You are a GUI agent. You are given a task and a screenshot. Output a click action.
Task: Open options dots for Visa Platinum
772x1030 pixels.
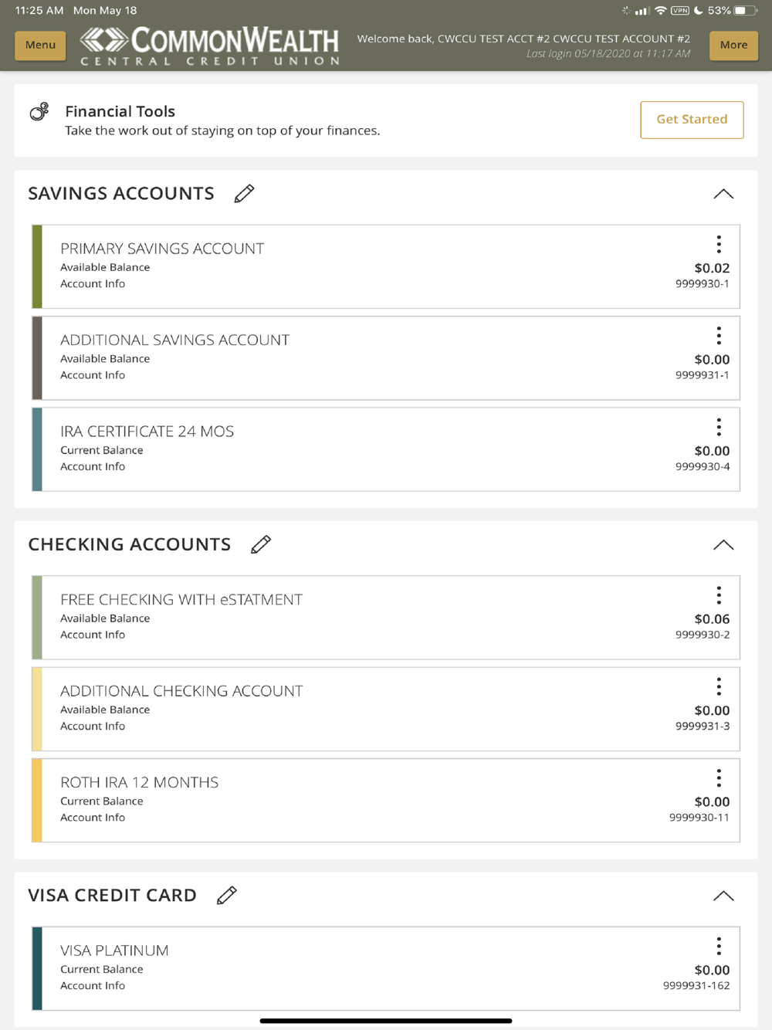click(719, 947)
